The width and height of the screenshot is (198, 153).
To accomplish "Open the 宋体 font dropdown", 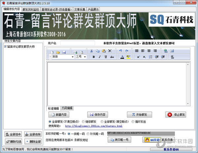I will [73, 57].
